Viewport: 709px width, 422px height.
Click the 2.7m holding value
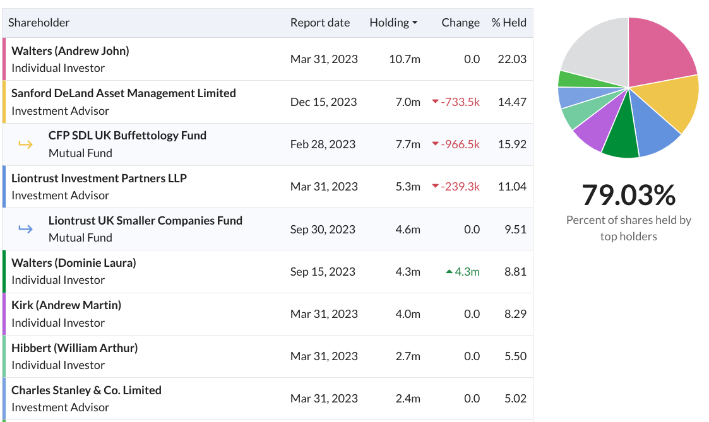tap(408, 356)
